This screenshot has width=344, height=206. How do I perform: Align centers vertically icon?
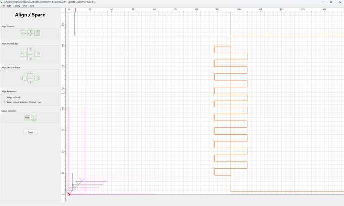coord(37,33)
